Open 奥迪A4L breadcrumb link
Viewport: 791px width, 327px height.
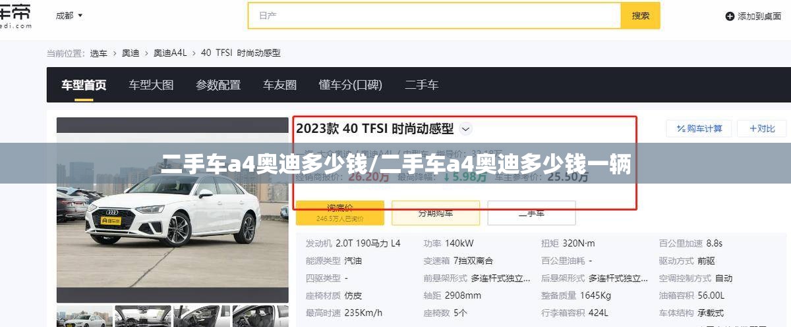point(170,53)
